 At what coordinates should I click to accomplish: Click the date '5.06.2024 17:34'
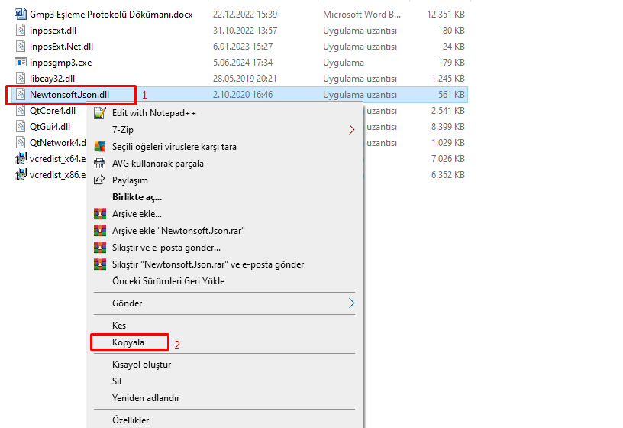pyautogui.click(x=243, y=63)
